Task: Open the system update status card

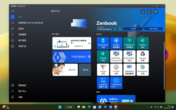Action: [x=72, y=43]
